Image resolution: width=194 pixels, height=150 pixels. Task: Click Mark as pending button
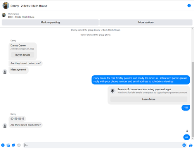tap(50, 22)
